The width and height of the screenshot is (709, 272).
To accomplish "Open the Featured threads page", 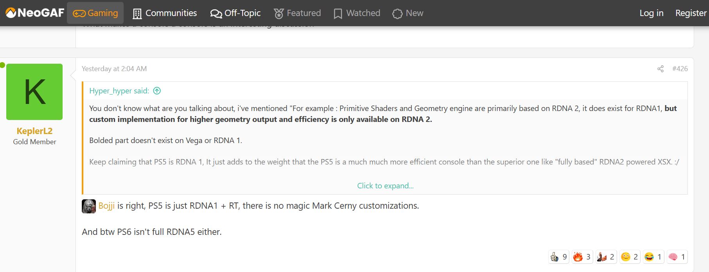I will tap(297, 13).
